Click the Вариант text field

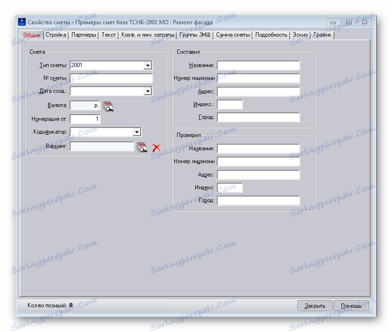pyautogui.click(x=102, y=146)
